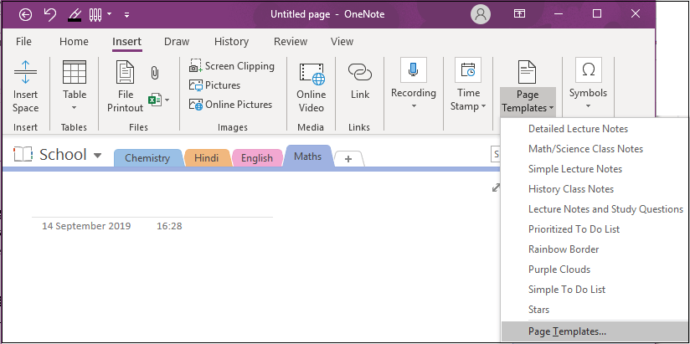Image resolution: width=690 pixels, height=344 pixels.
Task: Open Page Templates... pane option
Action: [x=595, y=331]
